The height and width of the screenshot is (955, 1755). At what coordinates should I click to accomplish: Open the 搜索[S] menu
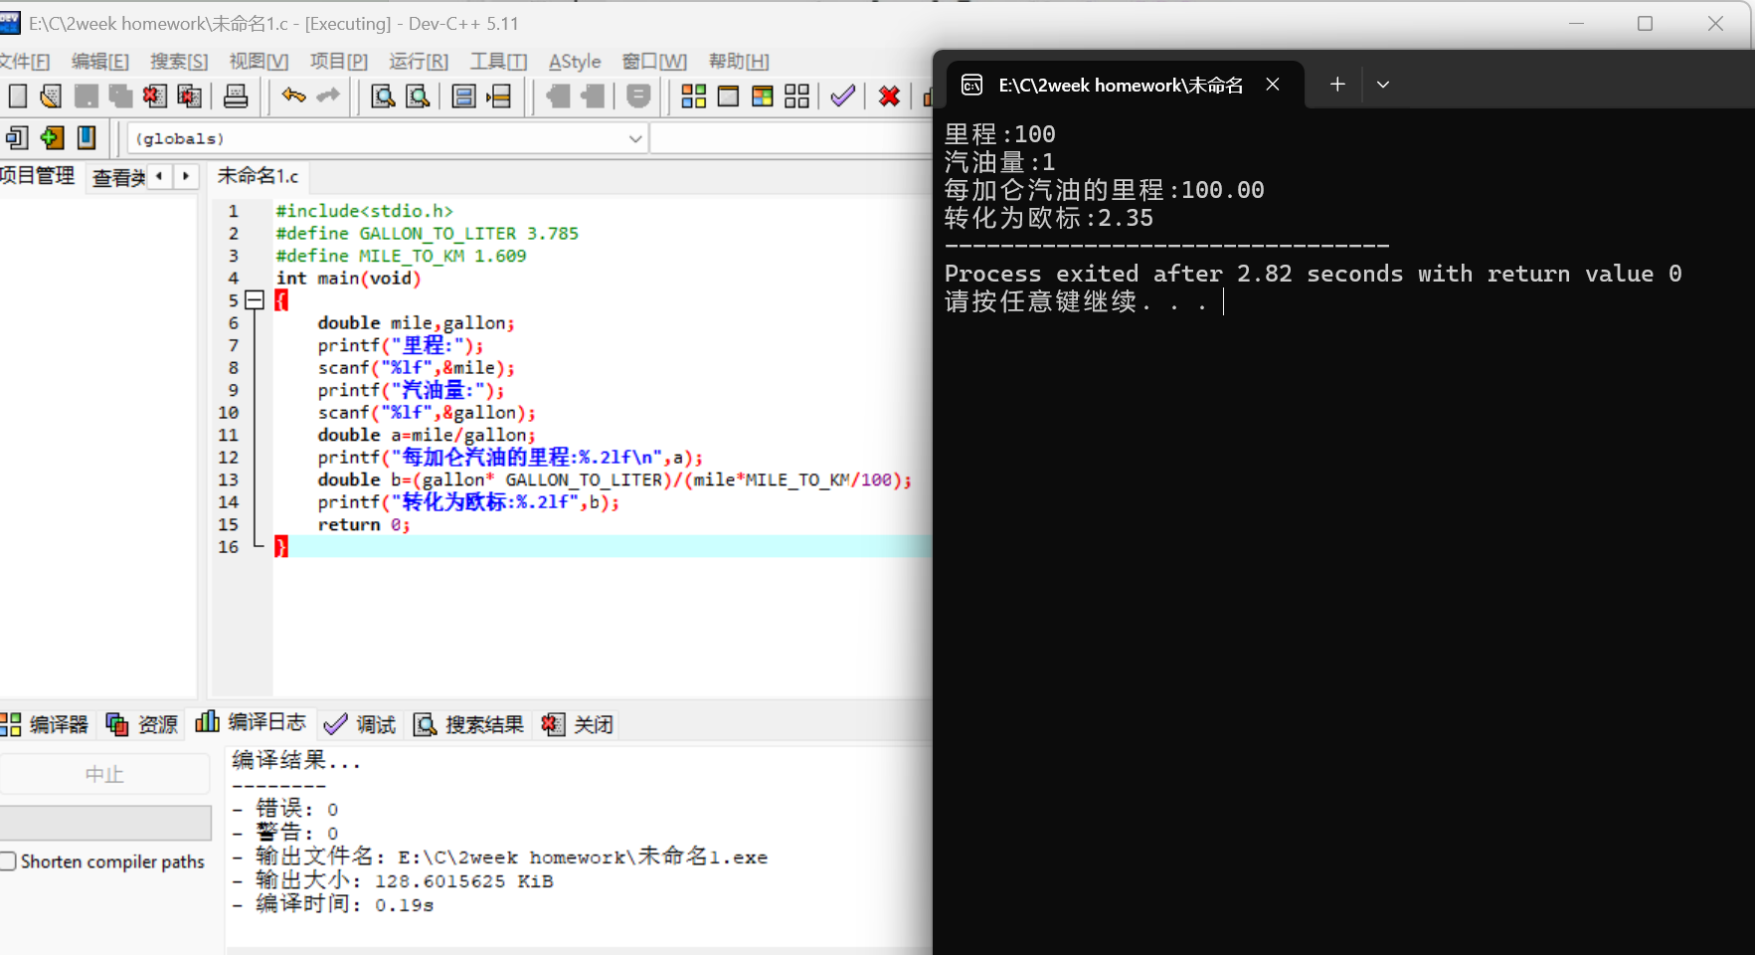(x=179, y=62)
